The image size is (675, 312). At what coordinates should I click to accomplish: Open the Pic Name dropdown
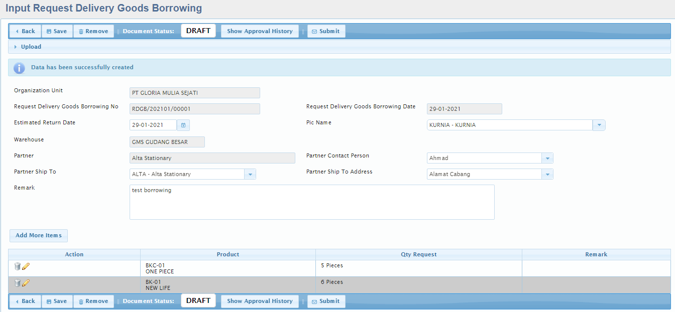(x=599, y=125)
